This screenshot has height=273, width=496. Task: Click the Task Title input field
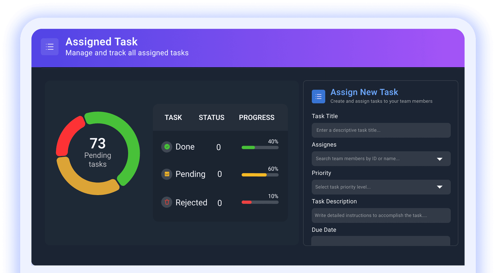tap(381, 130)
